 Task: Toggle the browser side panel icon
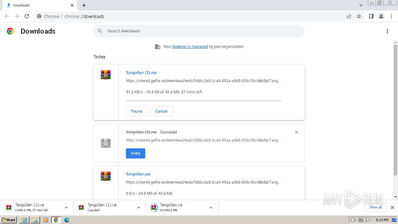[x=371, y=16]
